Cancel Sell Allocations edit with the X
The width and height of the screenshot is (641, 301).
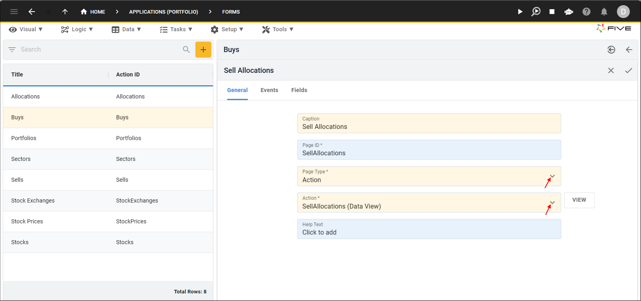[x=611, y=70]
